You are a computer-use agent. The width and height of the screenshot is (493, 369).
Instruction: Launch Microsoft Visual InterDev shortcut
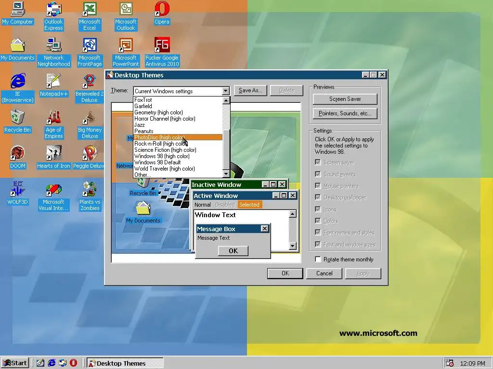tap(54, 197)
